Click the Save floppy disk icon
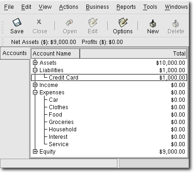Viewport: 194px width, 173px height. click(17, 22)
